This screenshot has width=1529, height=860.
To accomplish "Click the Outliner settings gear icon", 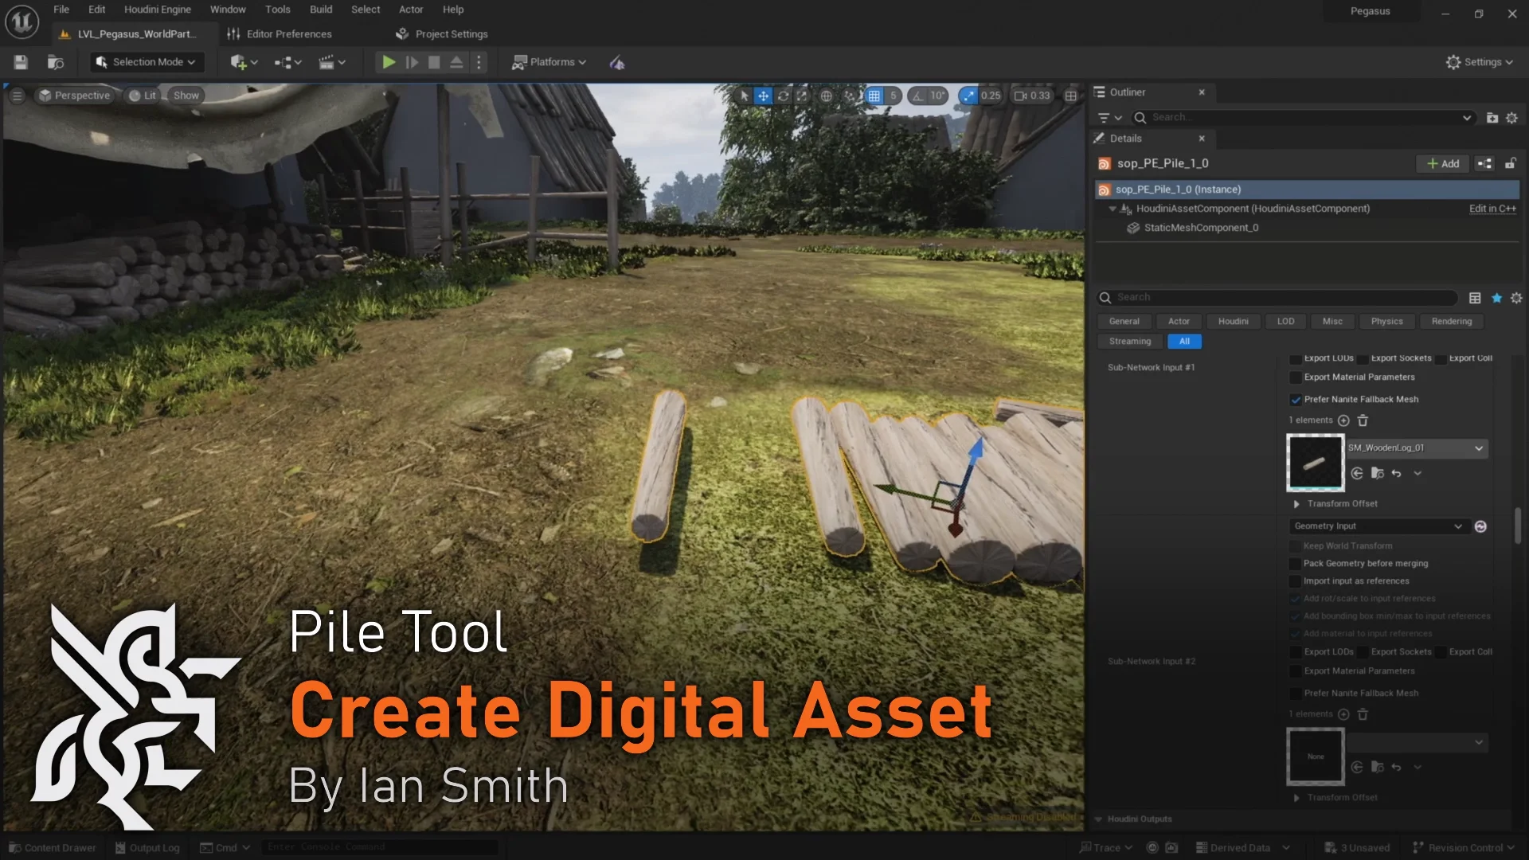I will (x=1512, y=117).
